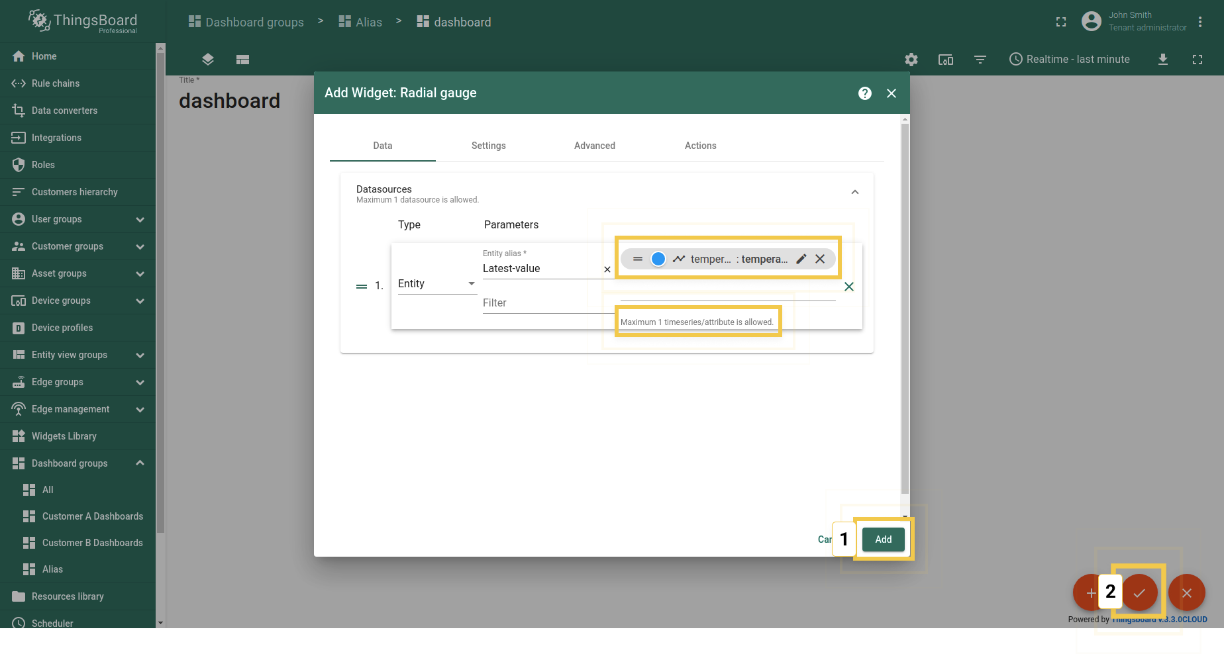Screen dimensions: 1224x654
Task: Expand User groups in sidebar
Action: 140,219
